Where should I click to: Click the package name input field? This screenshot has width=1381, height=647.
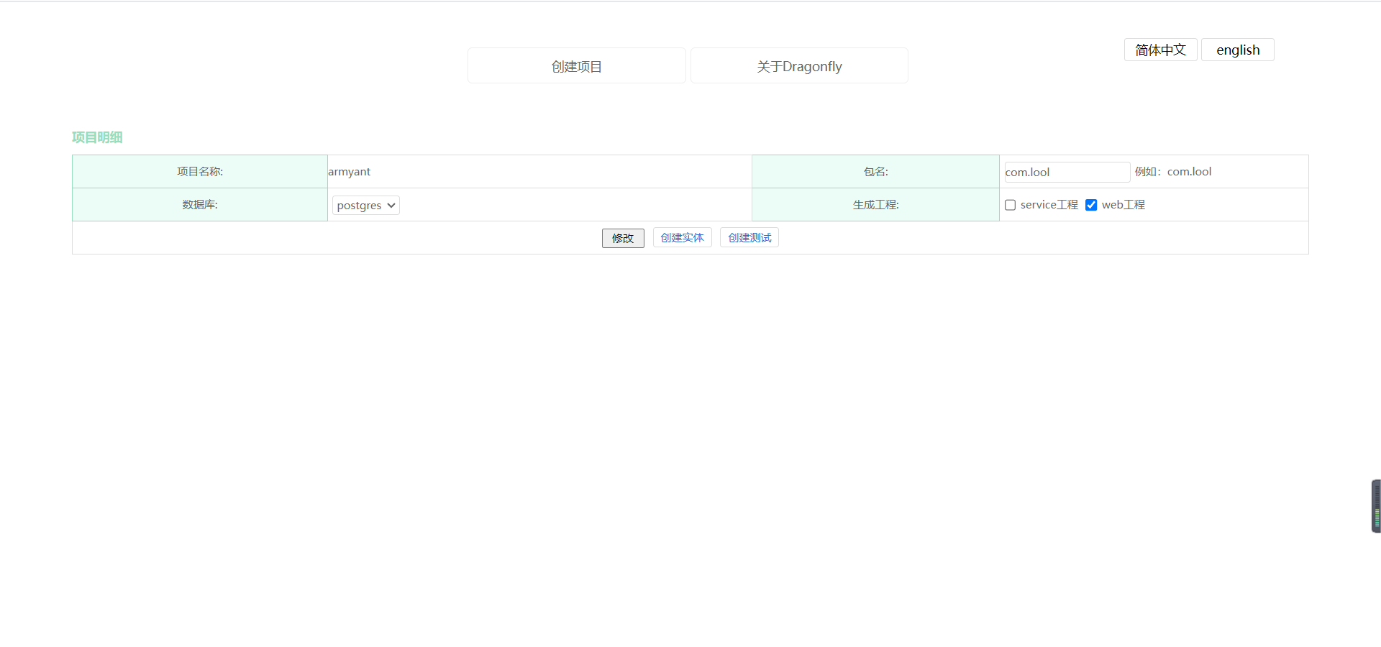[1067, 172]
